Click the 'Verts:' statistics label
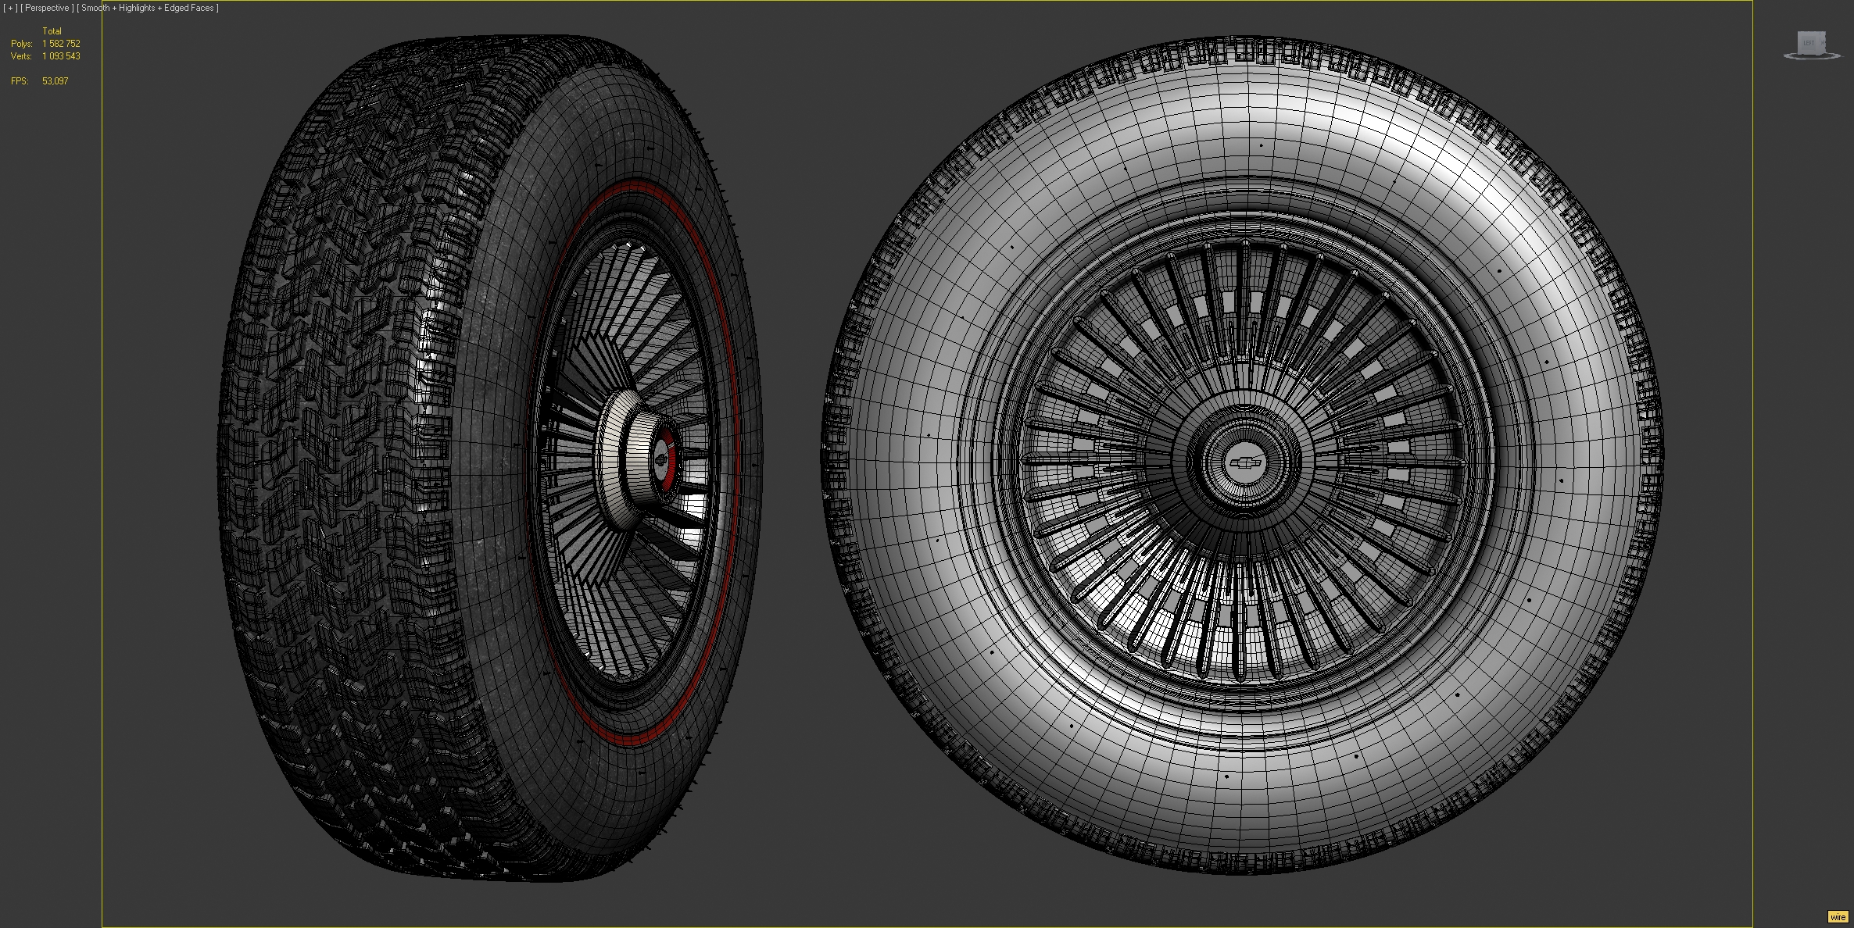This screenshot has height=928, width=1854. tap(21, 56)
